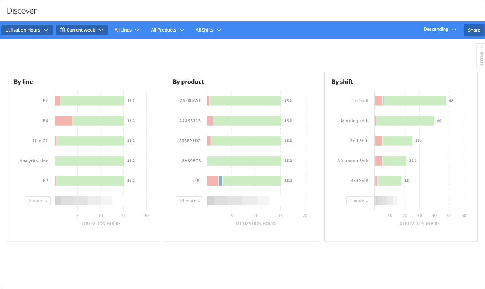Click the AAA9B11B product bar

(x=244, y=121)
